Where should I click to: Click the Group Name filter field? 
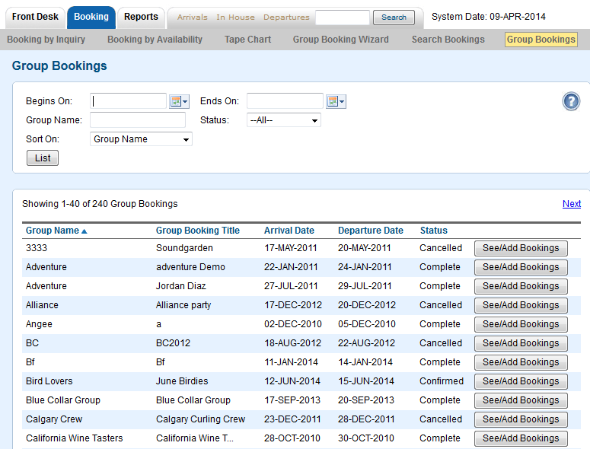(x=138, y=120)
